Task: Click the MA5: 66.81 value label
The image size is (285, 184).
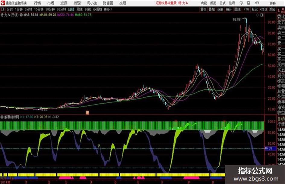Action: 31,15
